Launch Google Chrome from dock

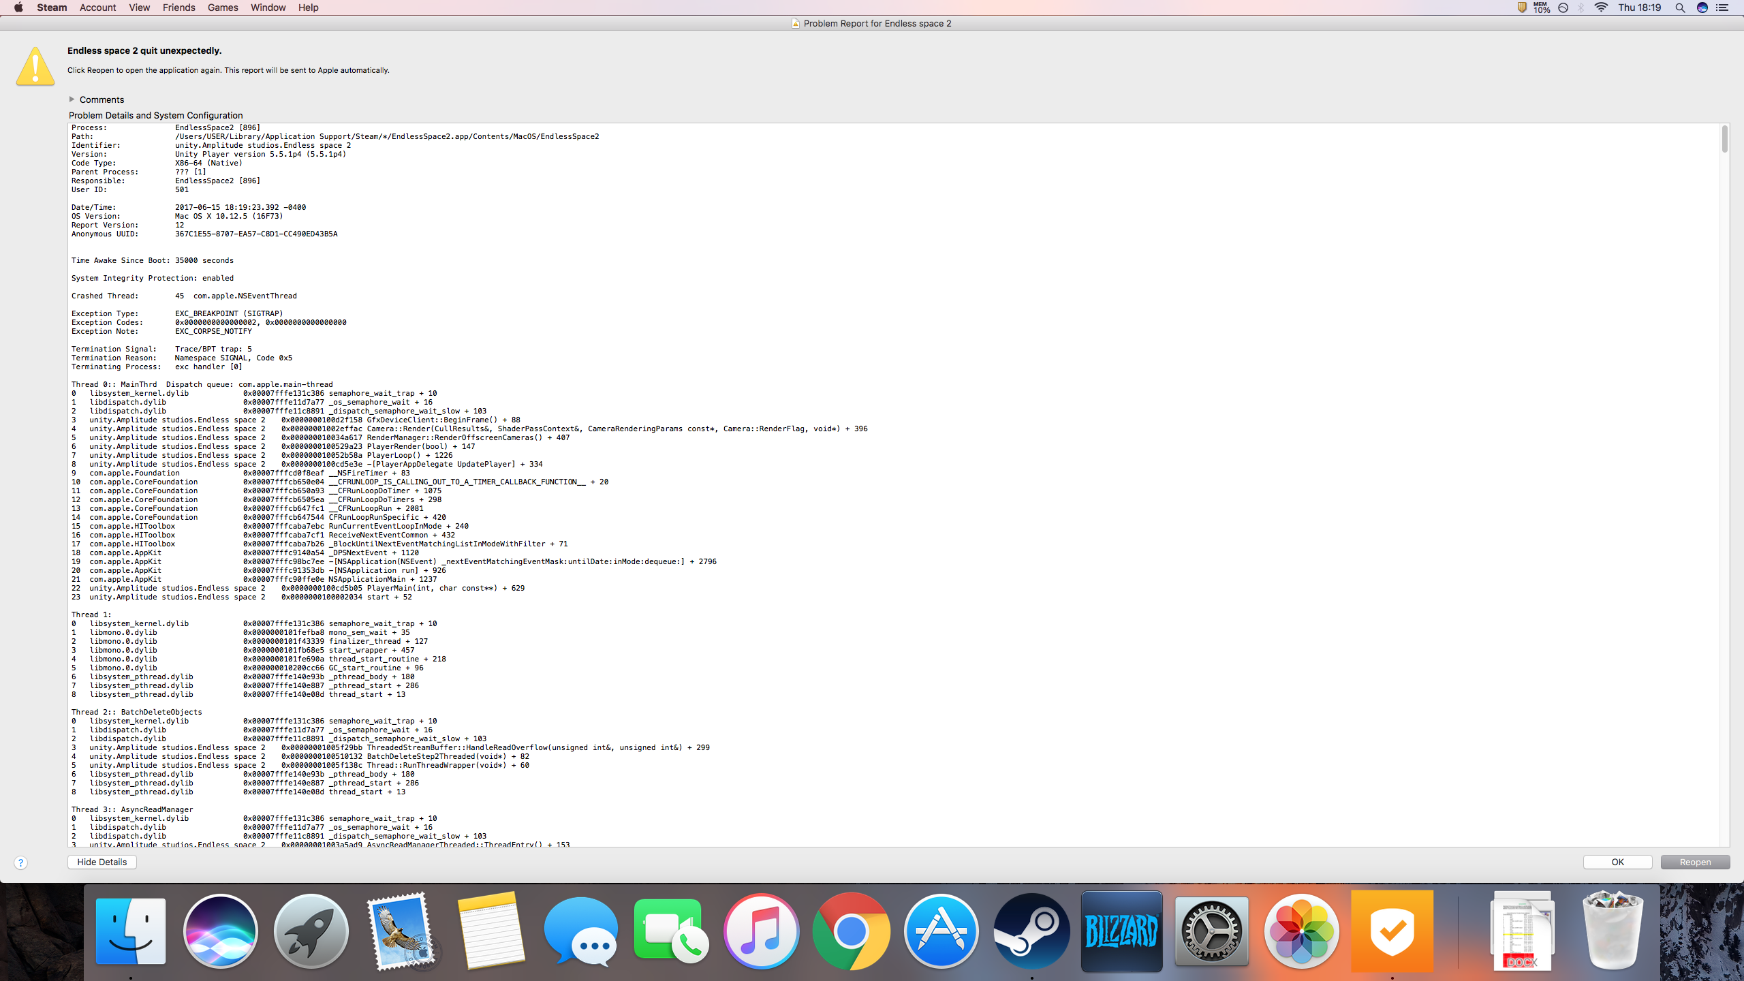coord(851,931)
